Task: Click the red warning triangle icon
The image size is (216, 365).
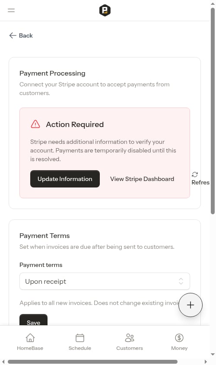Action: click(x=35, y=124)
